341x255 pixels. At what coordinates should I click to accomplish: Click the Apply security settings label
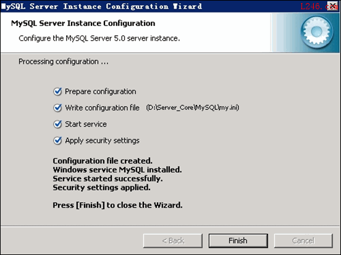coord(102,141)
